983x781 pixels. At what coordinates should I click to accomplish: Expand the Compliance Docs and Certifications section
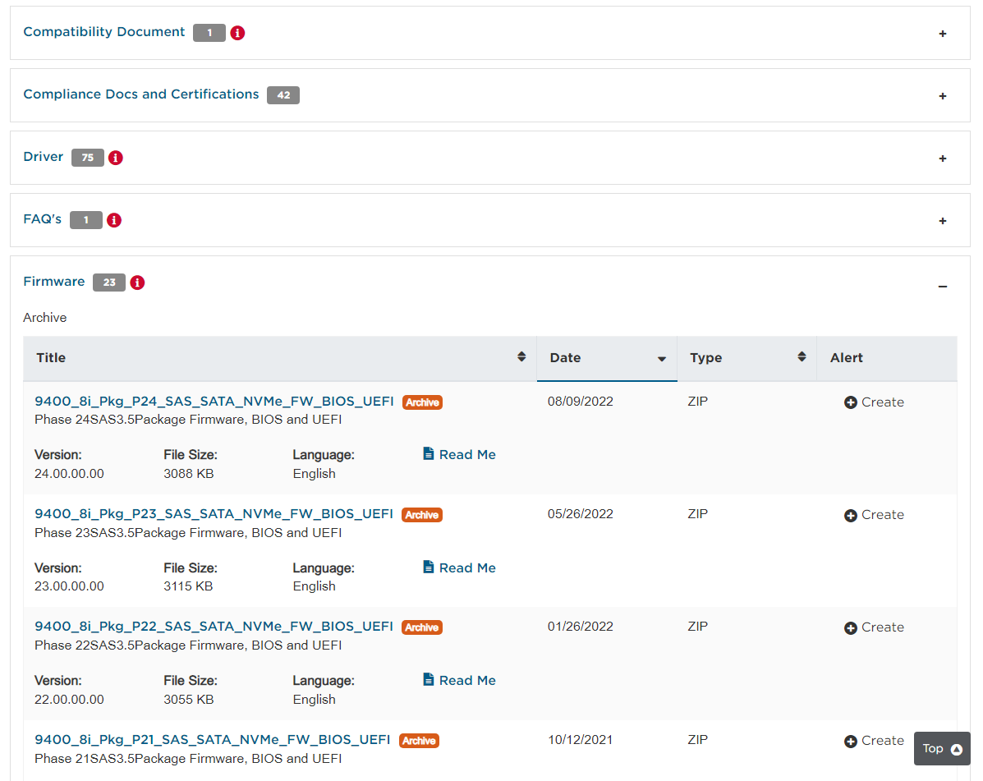[942, 96]
